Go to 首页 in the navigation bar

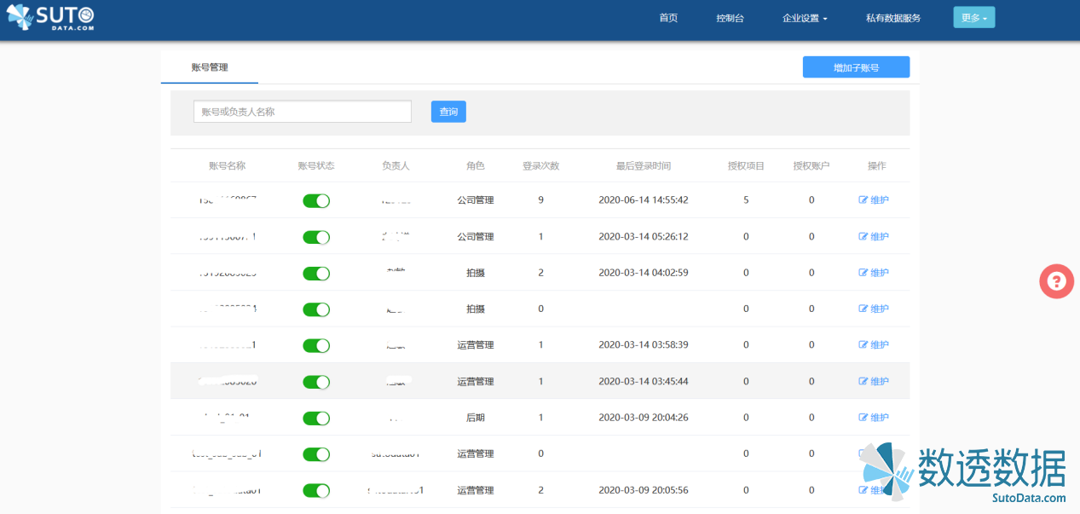pyautogui.click(x=668, y=18)
